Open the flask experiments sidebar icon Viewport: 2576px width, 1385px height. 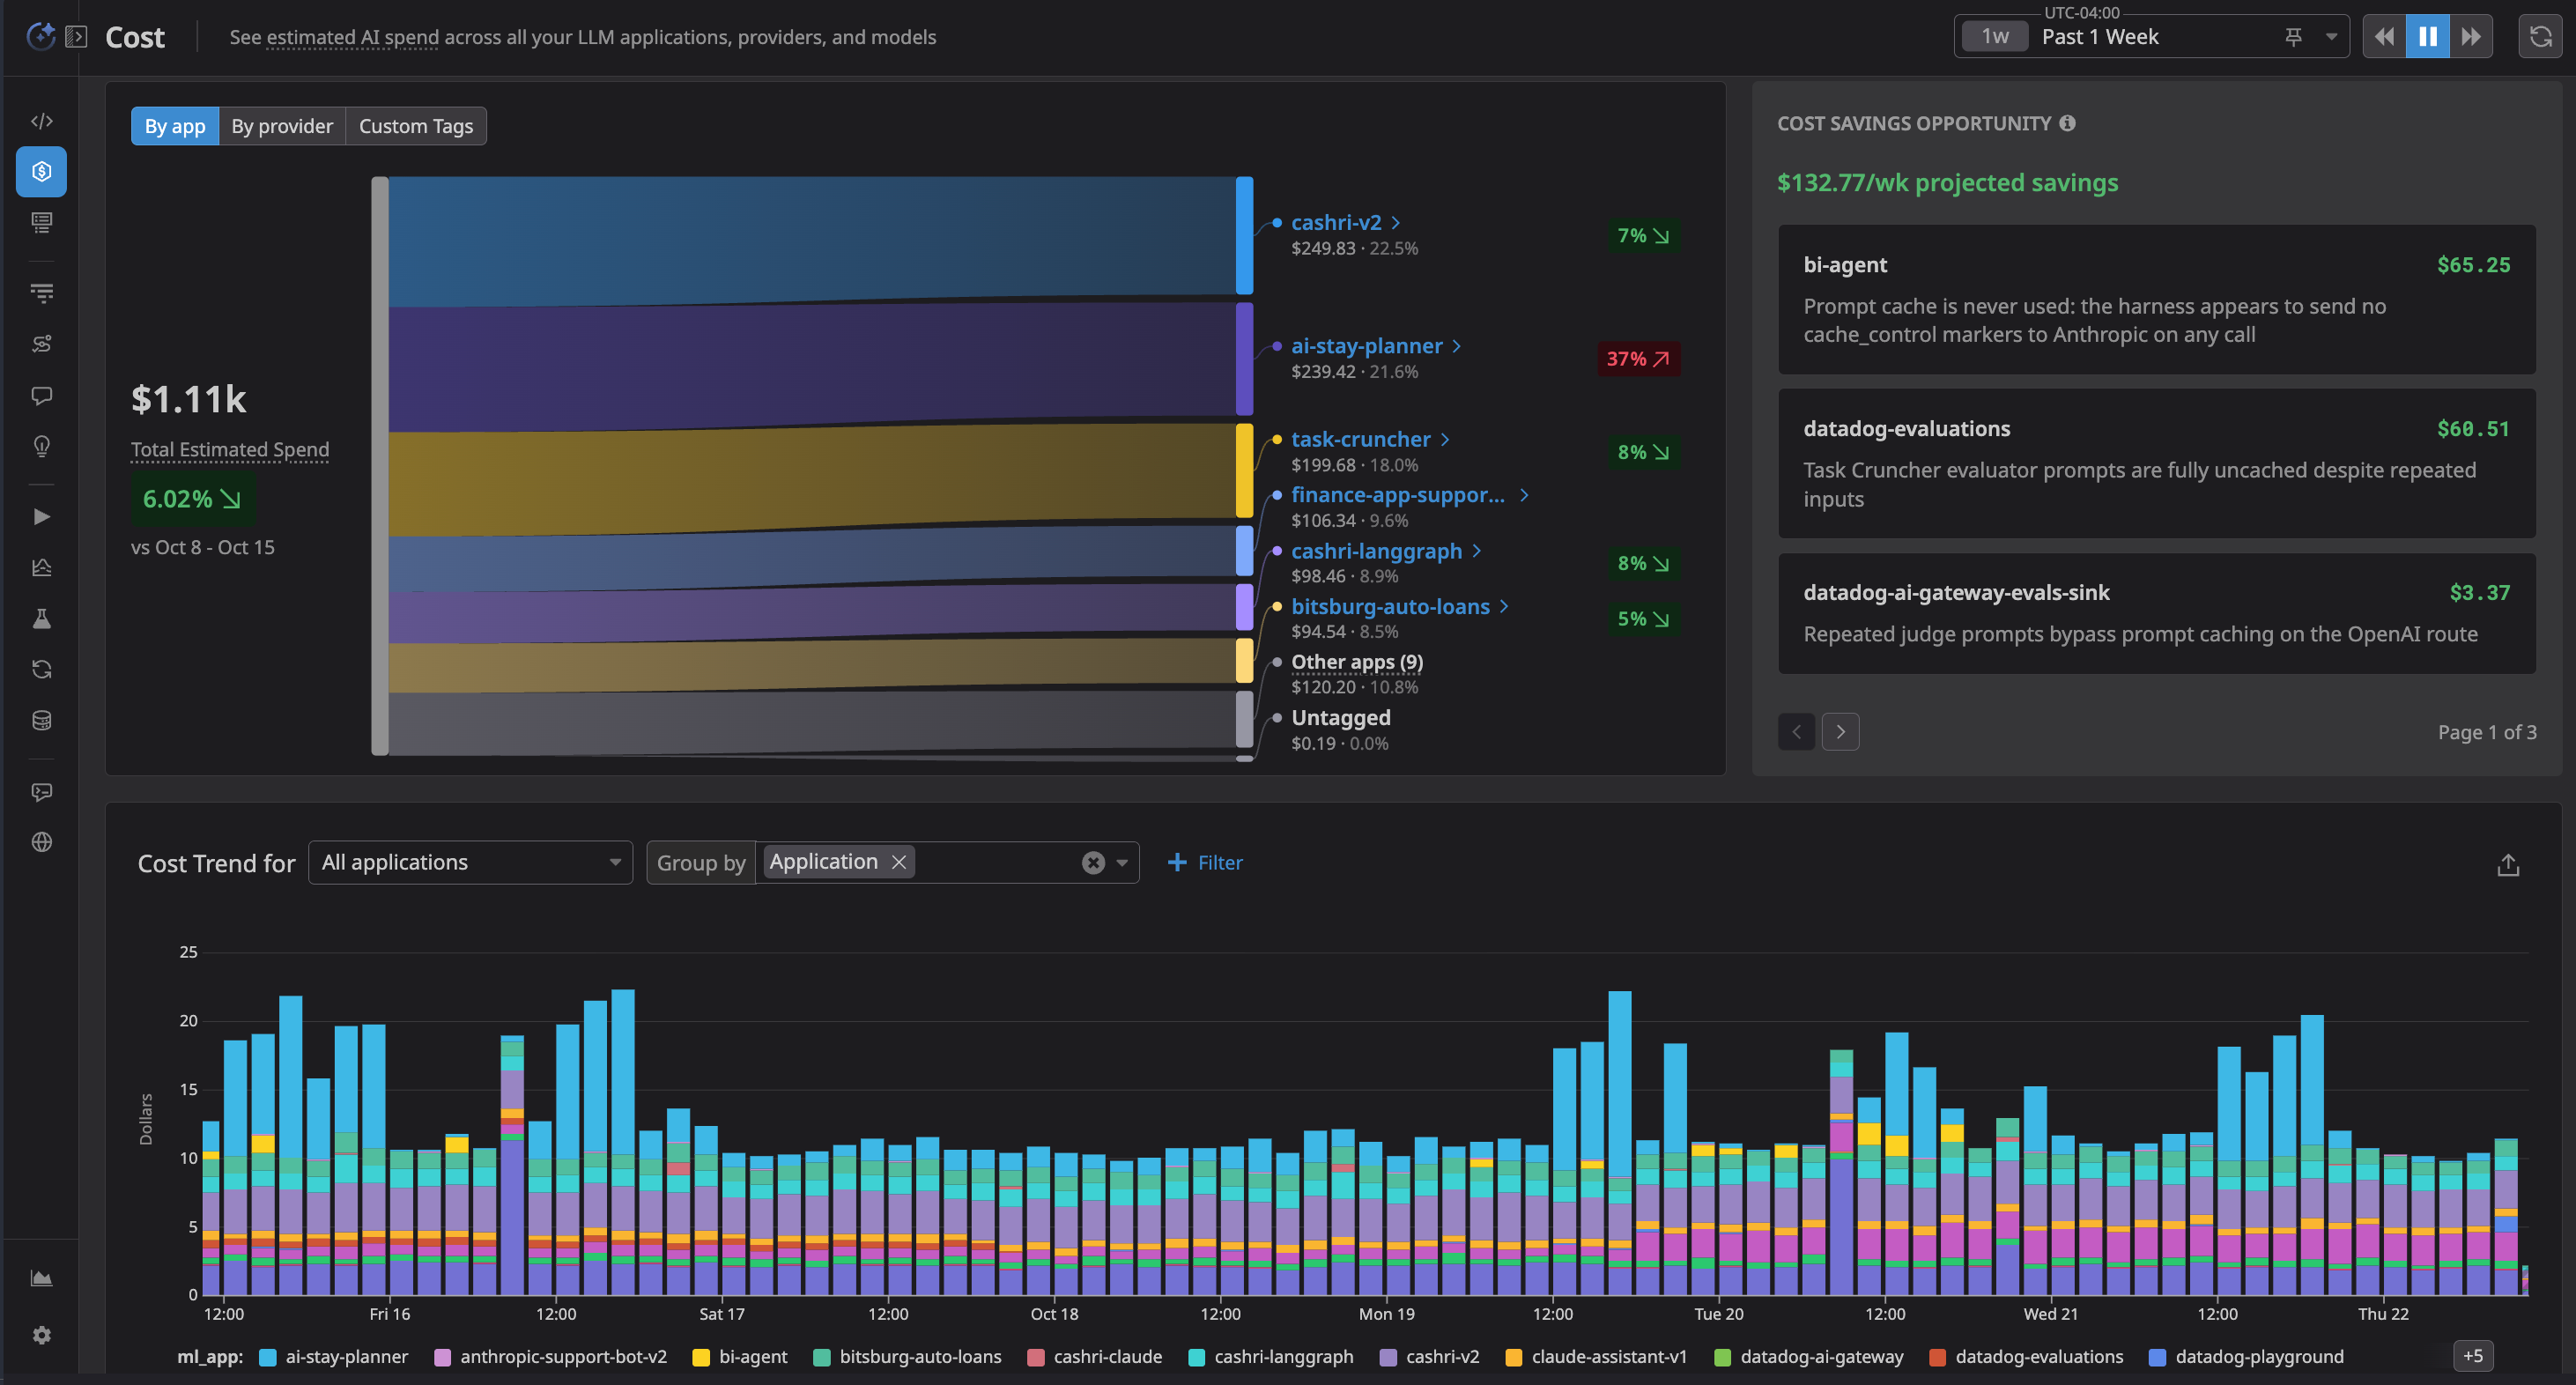click(41, 618)
